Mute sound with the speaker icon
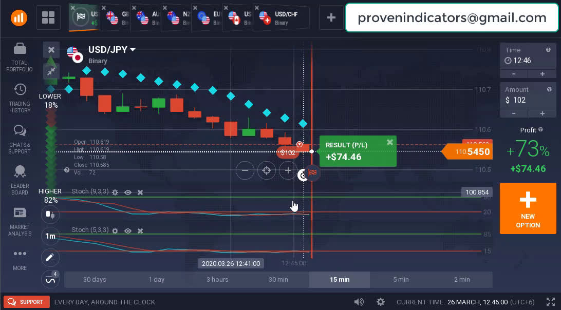This screenshot has height=310, width=561. pyautogui.click(x=359, y=302)
